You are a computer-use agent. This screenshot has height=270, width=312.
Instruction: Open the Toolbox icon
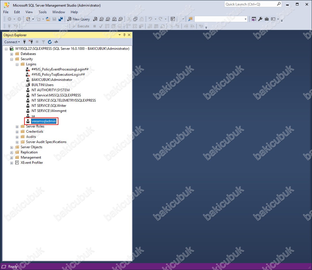tap(267, 19)
